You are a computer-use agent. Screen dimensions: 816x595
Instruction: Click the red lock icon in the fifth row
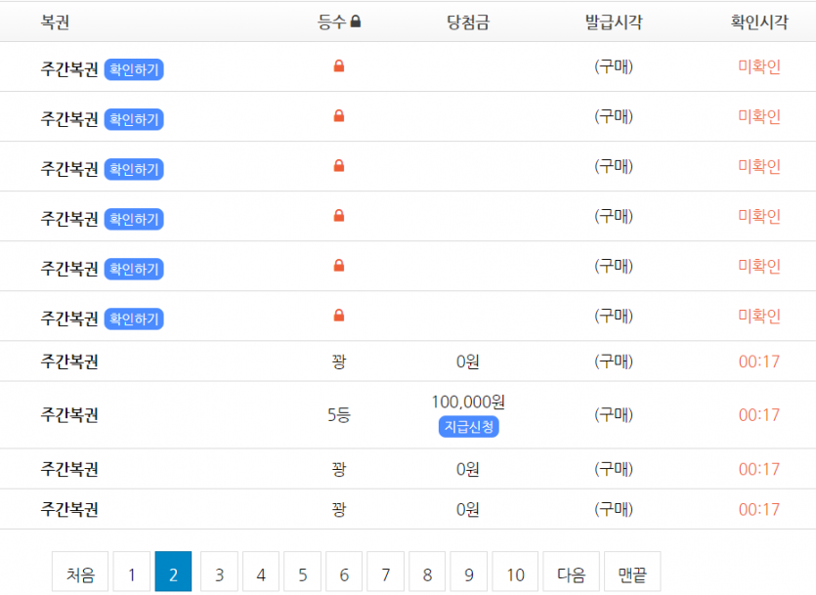(339, 266)
